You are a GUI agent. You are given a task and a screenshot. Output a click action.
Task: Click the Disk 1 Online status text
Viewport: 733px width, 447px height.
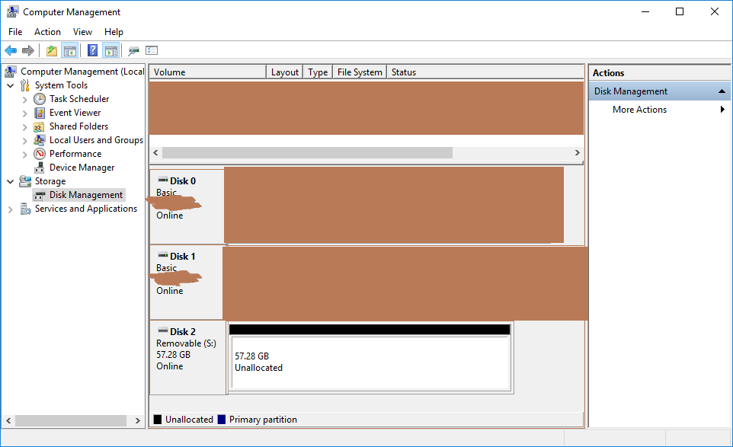coord(170,291)
